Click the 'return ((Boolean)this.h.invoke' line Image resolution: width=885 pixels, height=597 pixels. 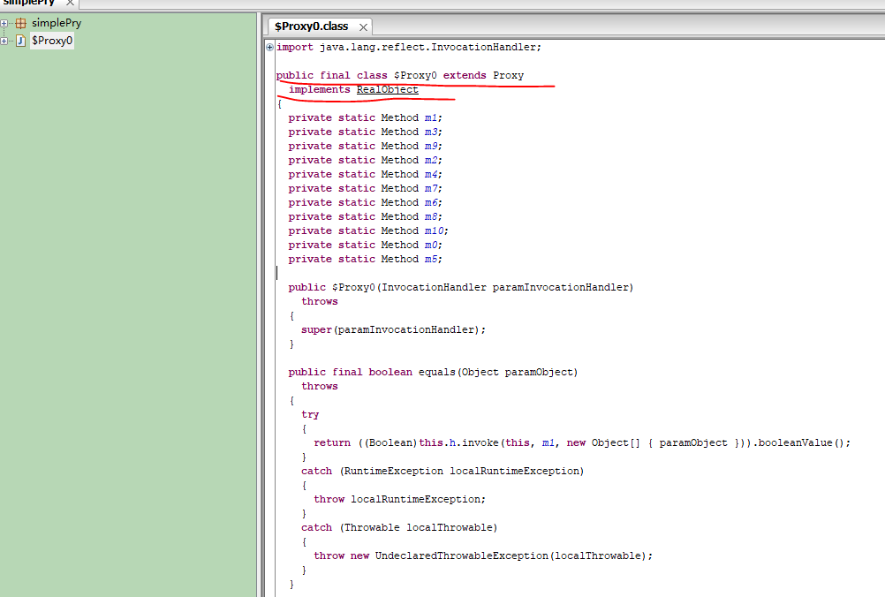coord(582,443)
